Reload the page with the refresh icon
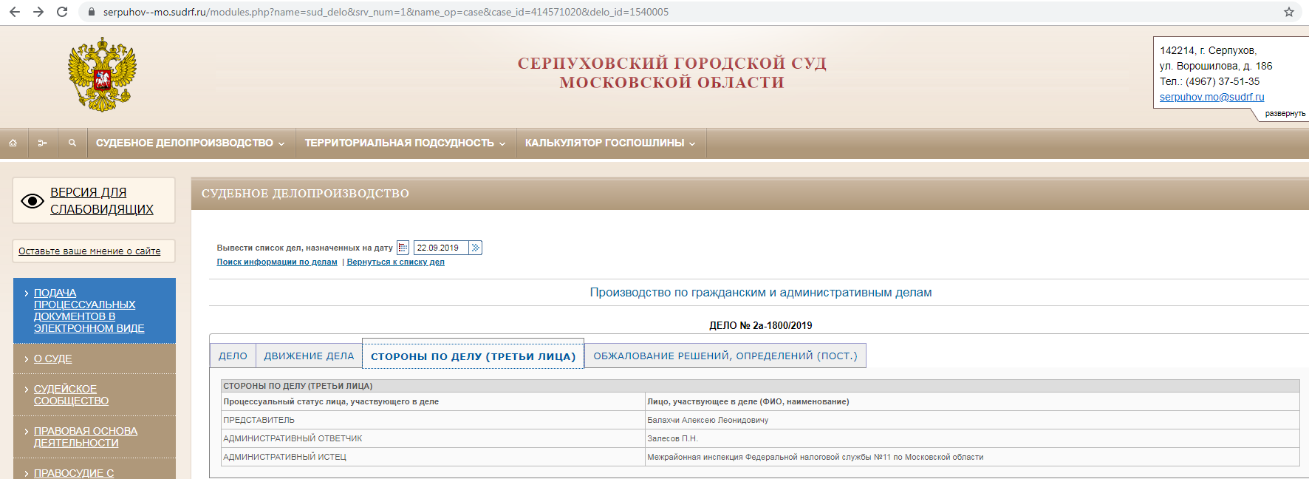The image size is (1309, 479). 62,12
